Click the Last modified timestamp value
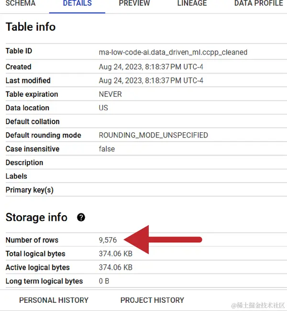 coord(151,81)
